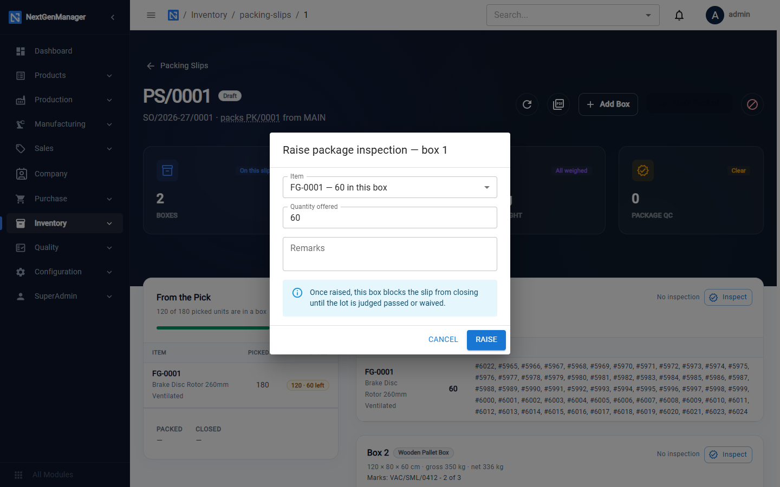Click the Remarks text area
The image size is (780, 487).
pyautogui.click(x=390, y=254)
